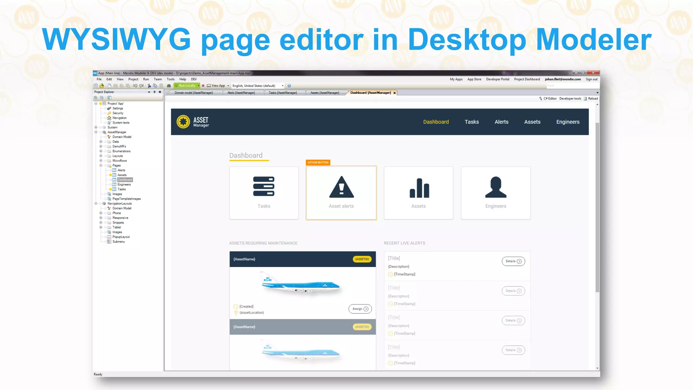Click collapse-all icon in Project Explorer

pos(102,97)
